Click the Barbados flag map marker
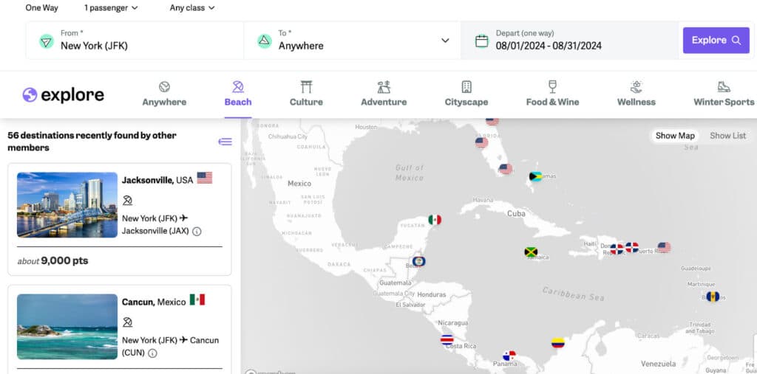This screenshot has width=757, height=374. point(713,297)
